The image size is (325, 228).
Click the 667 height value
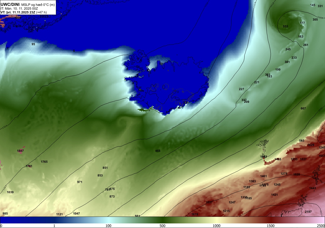[x=303, y=108]
